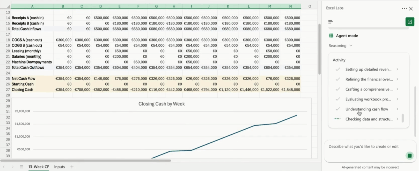The height and width of the screenshot is (171, 419).
Task: Click the Agent mode grid icon
Action: (x=331, y=36)
